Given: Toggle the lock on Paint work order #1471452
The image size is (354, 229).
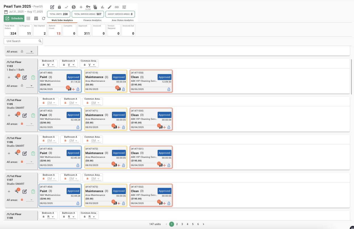Looking at the screenshot, I should click(x=78, y=127).
